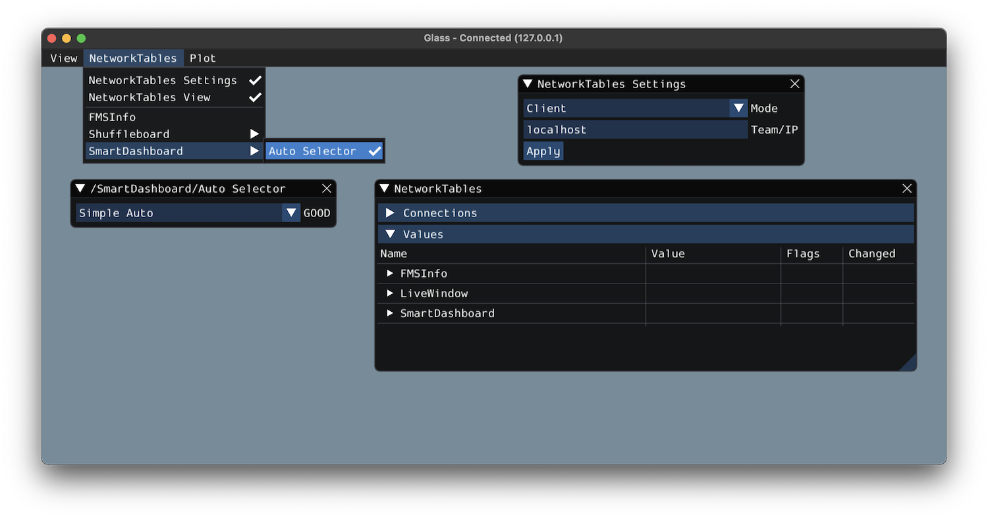Click the macOS green fullscreen button
The image size is (988, 519).
[82, 38]
